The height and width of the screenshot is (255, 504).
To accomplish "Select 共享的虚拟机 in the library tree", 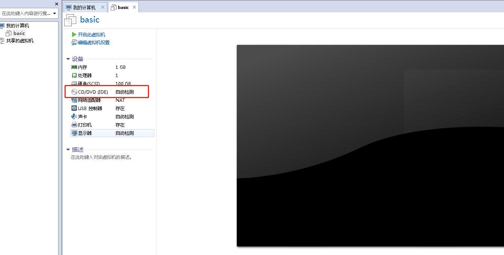I will [x=20, y=41].
